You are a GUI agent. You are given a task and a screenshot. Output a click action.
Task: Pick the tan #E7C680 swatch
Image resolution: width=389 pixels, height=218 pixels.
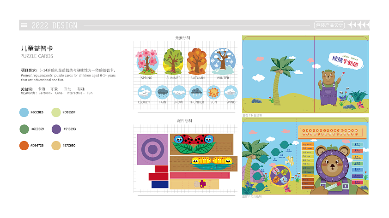[x=56, y=146]
